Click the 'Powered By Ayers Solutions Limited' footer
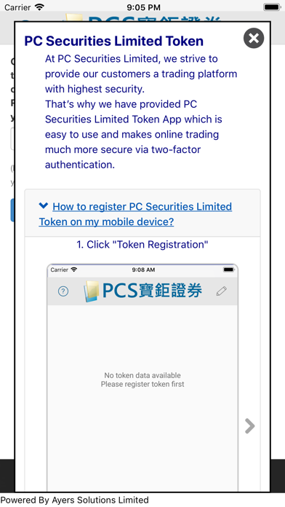The height and width of the screenshot is (507, 285). pos(75,500)
